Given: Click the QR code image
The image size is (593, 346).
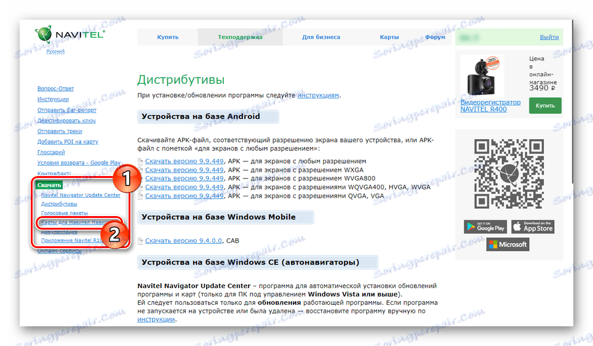Looking at the screenshot, I should click(509, 174).
